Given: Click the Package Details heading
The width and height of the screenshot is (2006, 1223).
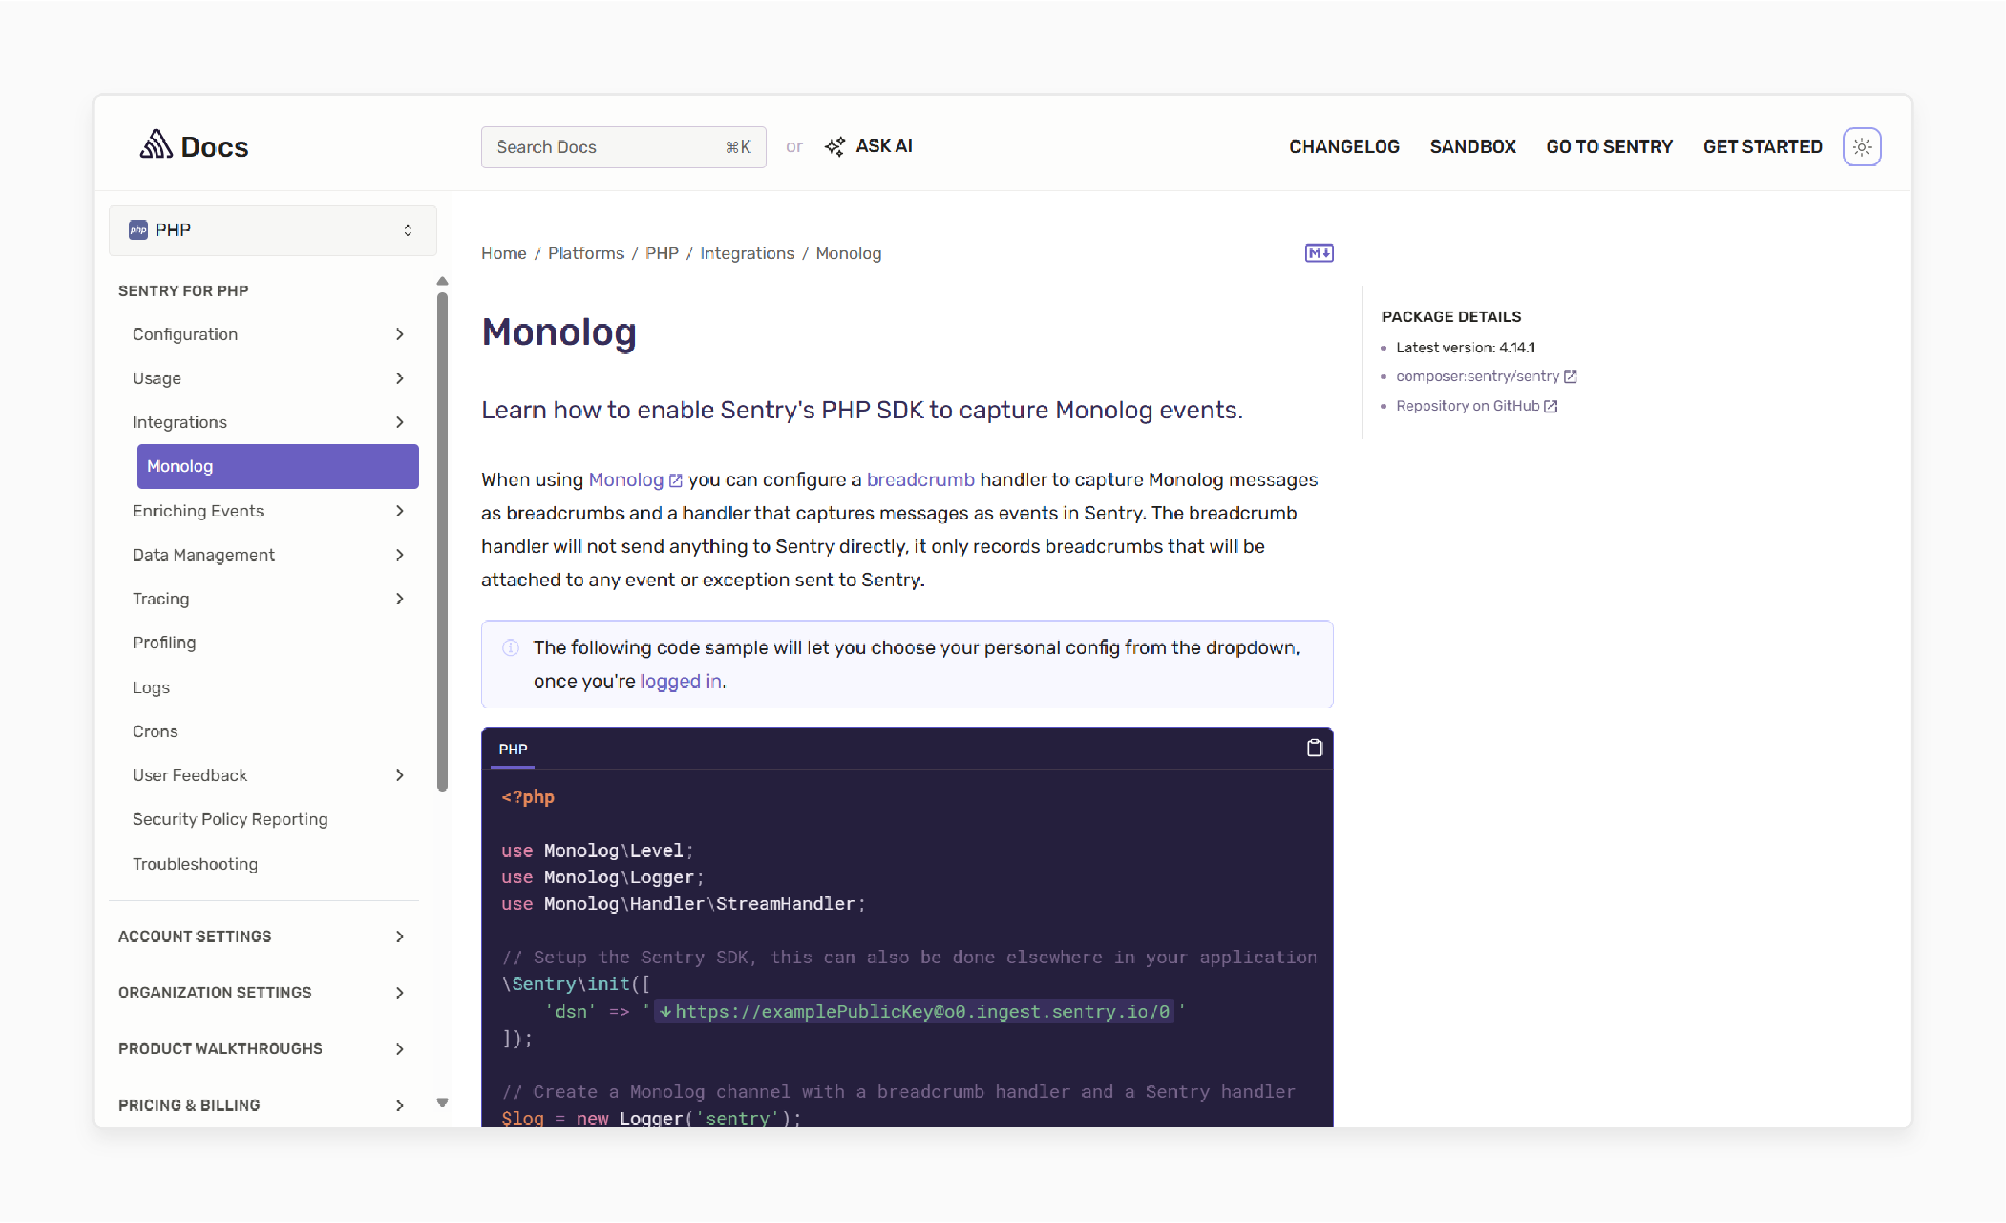Looking at the screenshot, I should 1451,317.
